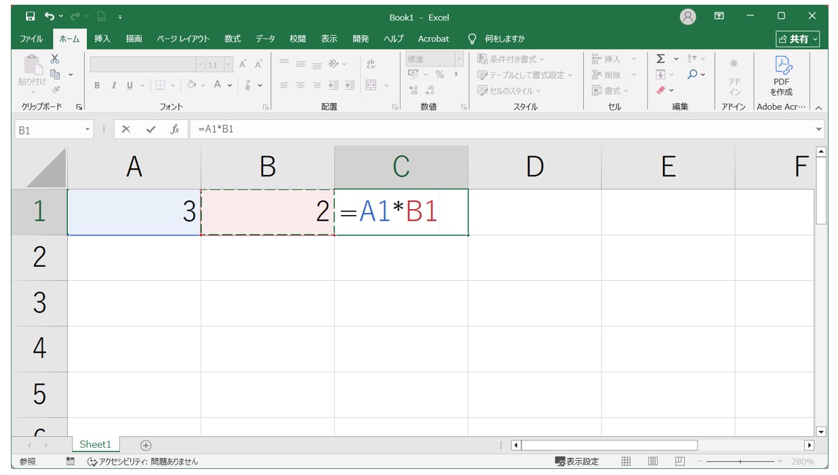Click the Wrap Text icon

tap(371, 64)
